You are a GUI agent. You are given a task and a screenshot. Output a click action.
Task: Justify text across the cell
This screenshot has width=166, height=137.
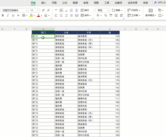pos(71,15)
